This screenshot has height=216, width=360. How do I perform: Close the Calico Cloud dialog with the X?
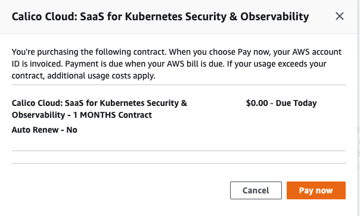pos(340,16)
